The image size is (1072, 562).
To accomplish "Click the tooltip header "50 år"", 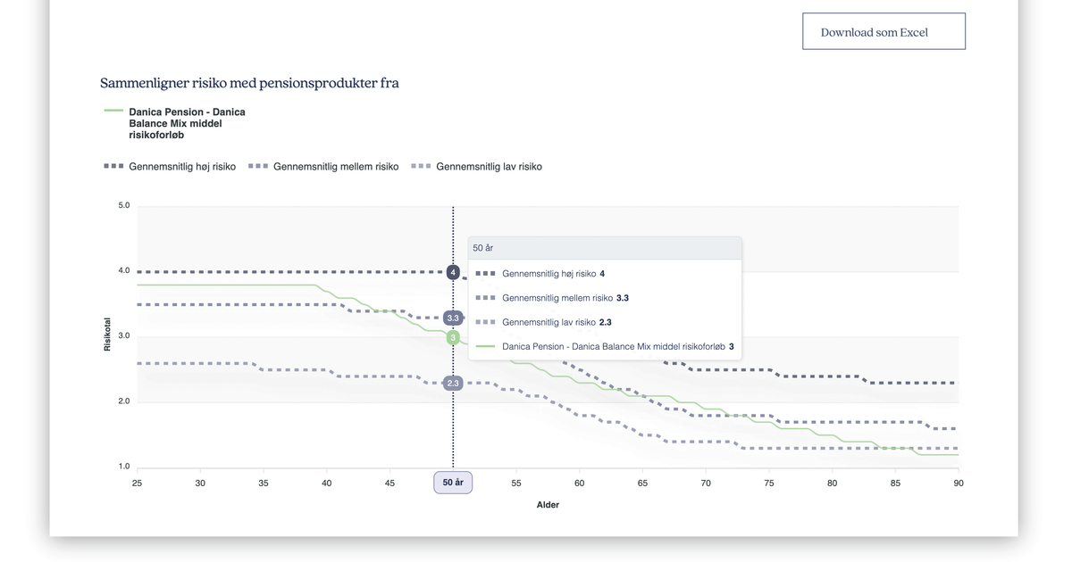I will coord(483,248).
